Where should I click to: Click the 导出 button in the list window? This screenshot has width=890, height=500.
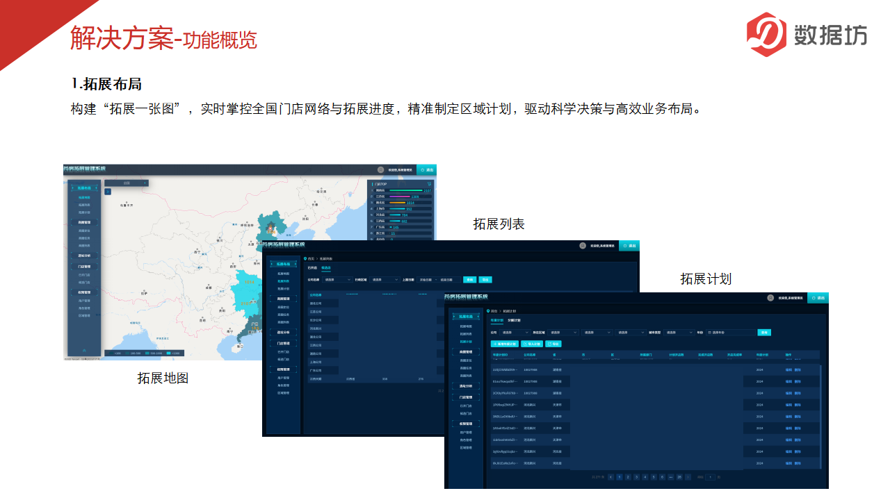(485, 279)
